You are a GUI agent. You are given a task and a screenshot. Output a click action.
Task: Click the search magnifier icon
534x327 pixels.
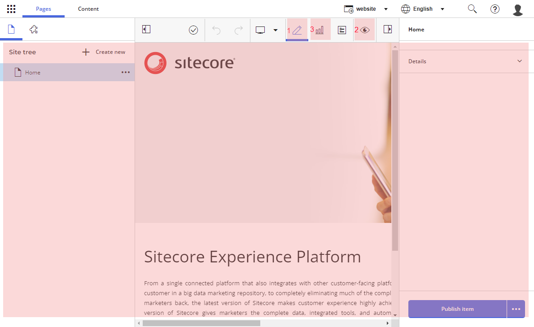pyautogui.click(x=472, y=9)
